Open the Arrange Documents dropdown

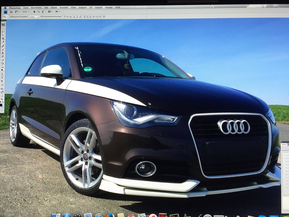pyautogui.click(x=50, y=12)
